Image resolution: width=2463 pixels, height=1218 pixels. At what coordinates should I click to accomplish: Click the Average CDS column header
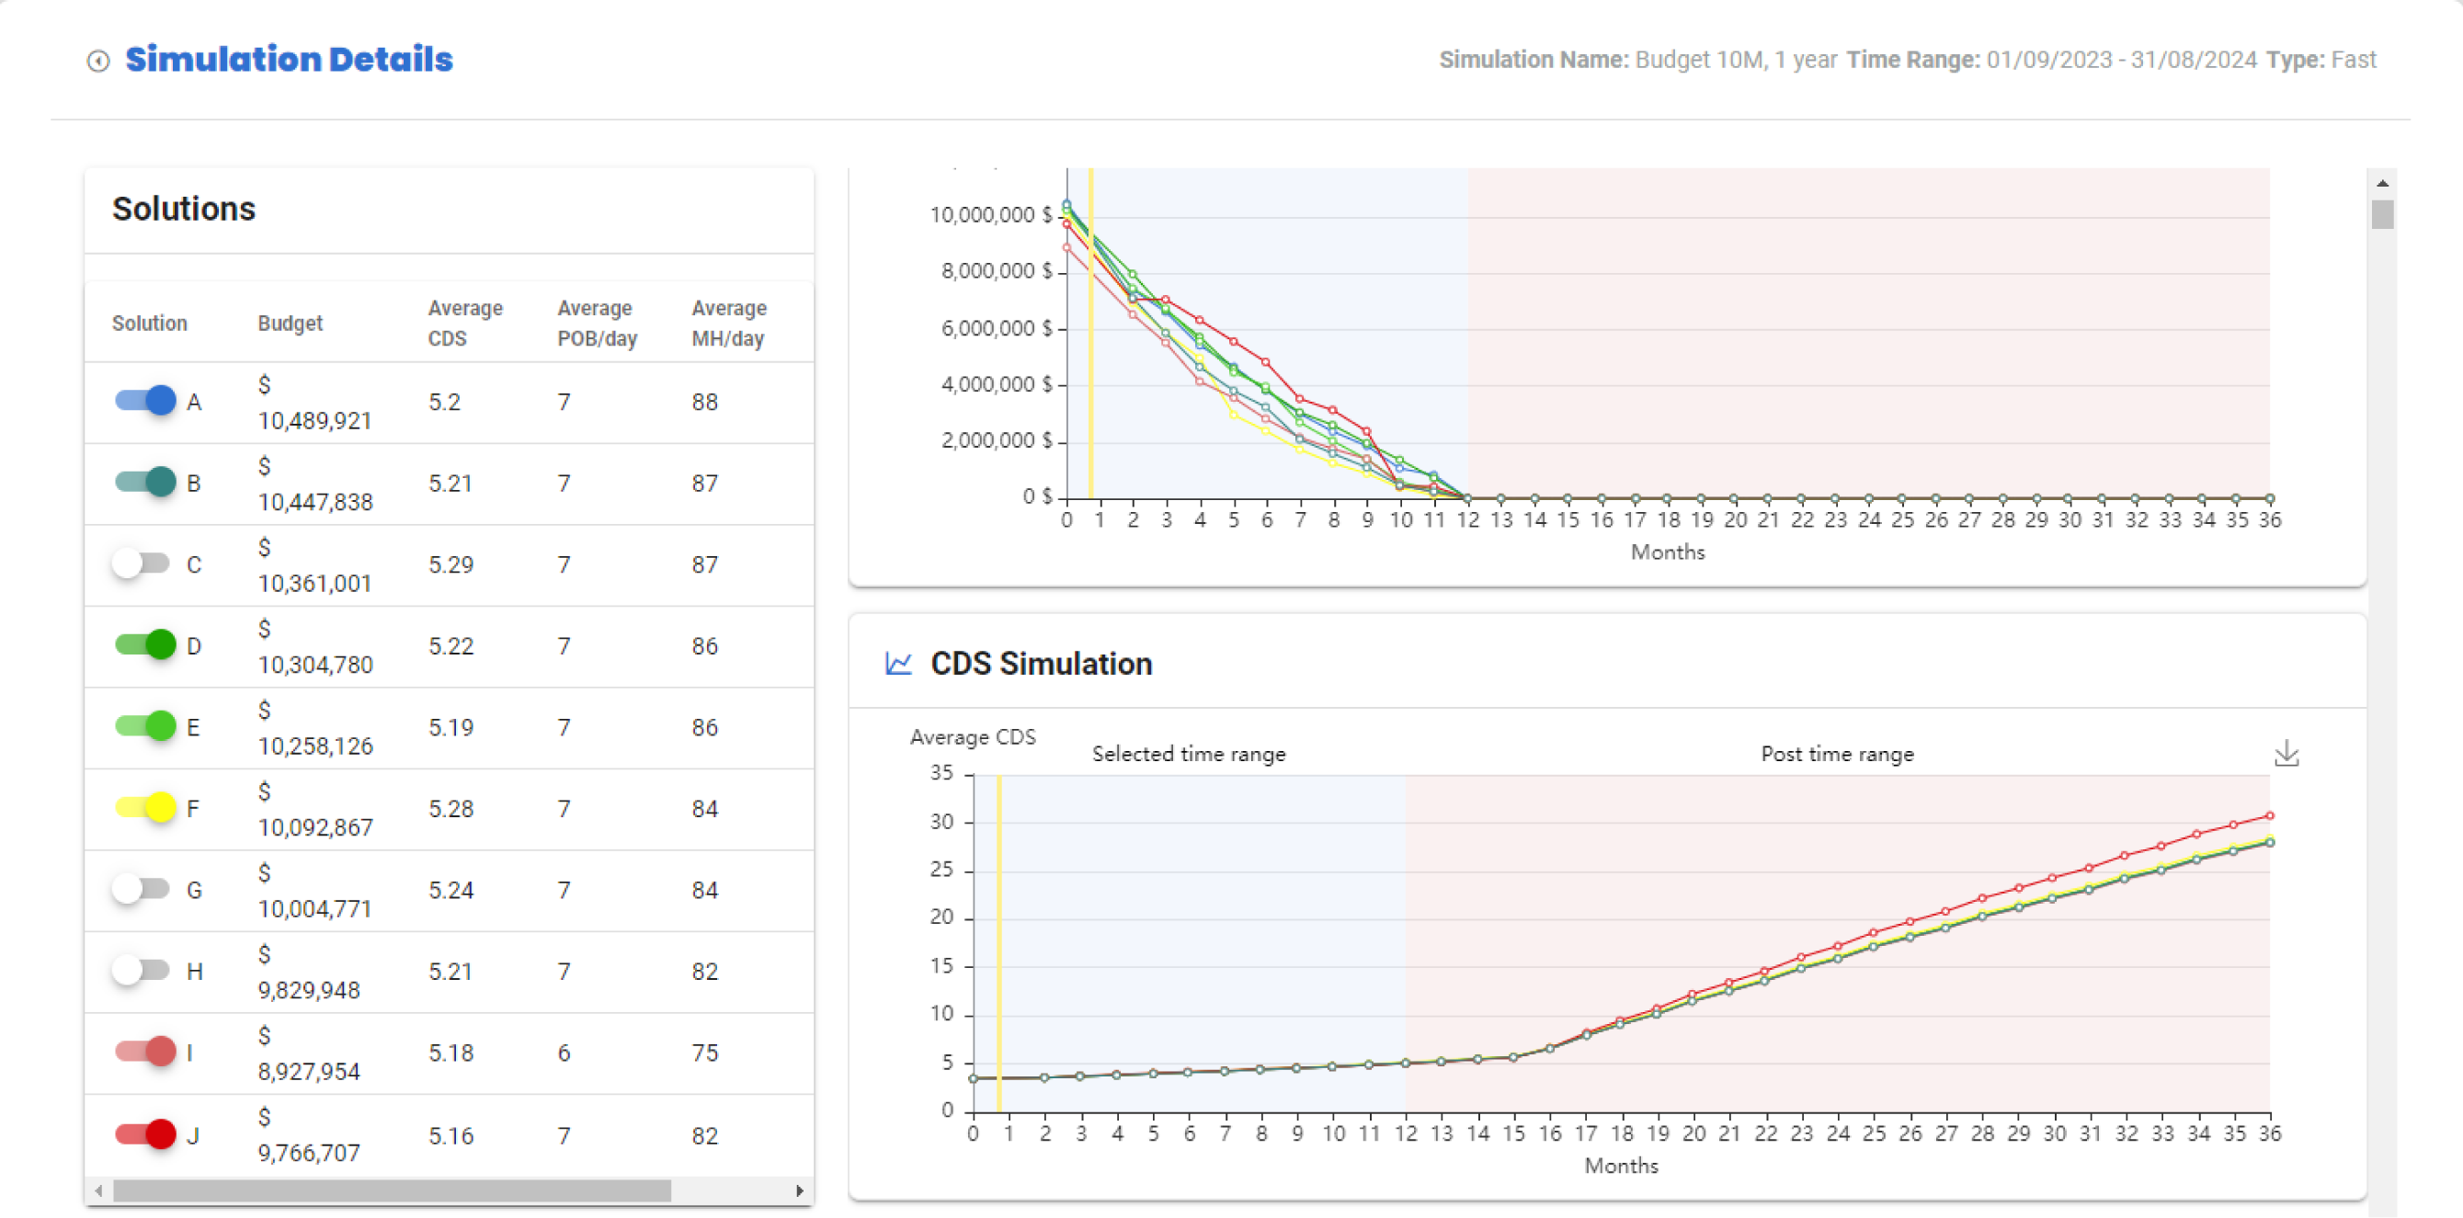464,324
